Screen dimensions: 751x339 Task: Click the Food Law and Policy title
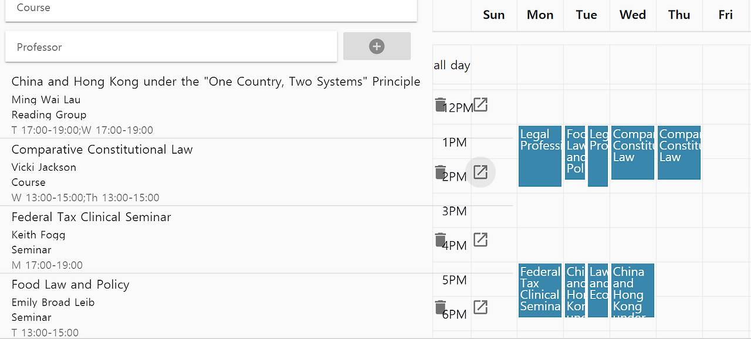pos(70,284)
